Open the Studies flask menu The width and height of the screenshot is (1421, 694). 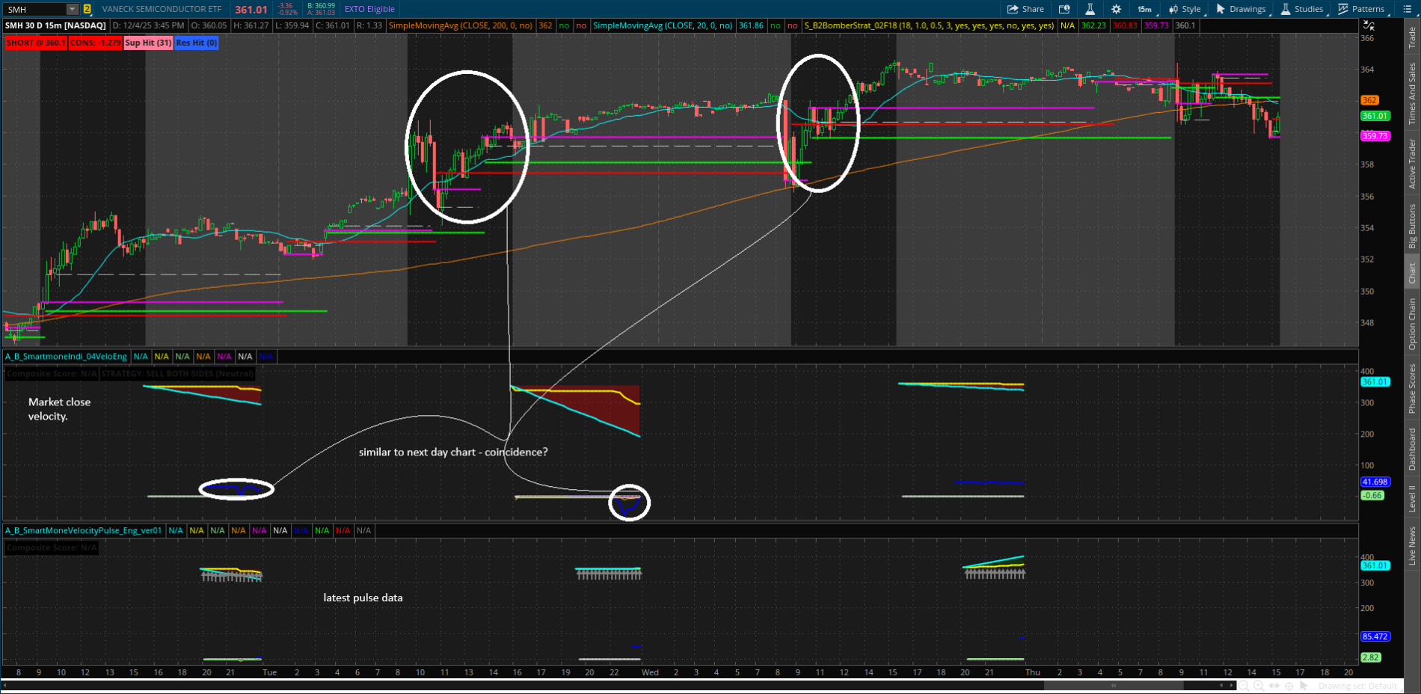1302,9
